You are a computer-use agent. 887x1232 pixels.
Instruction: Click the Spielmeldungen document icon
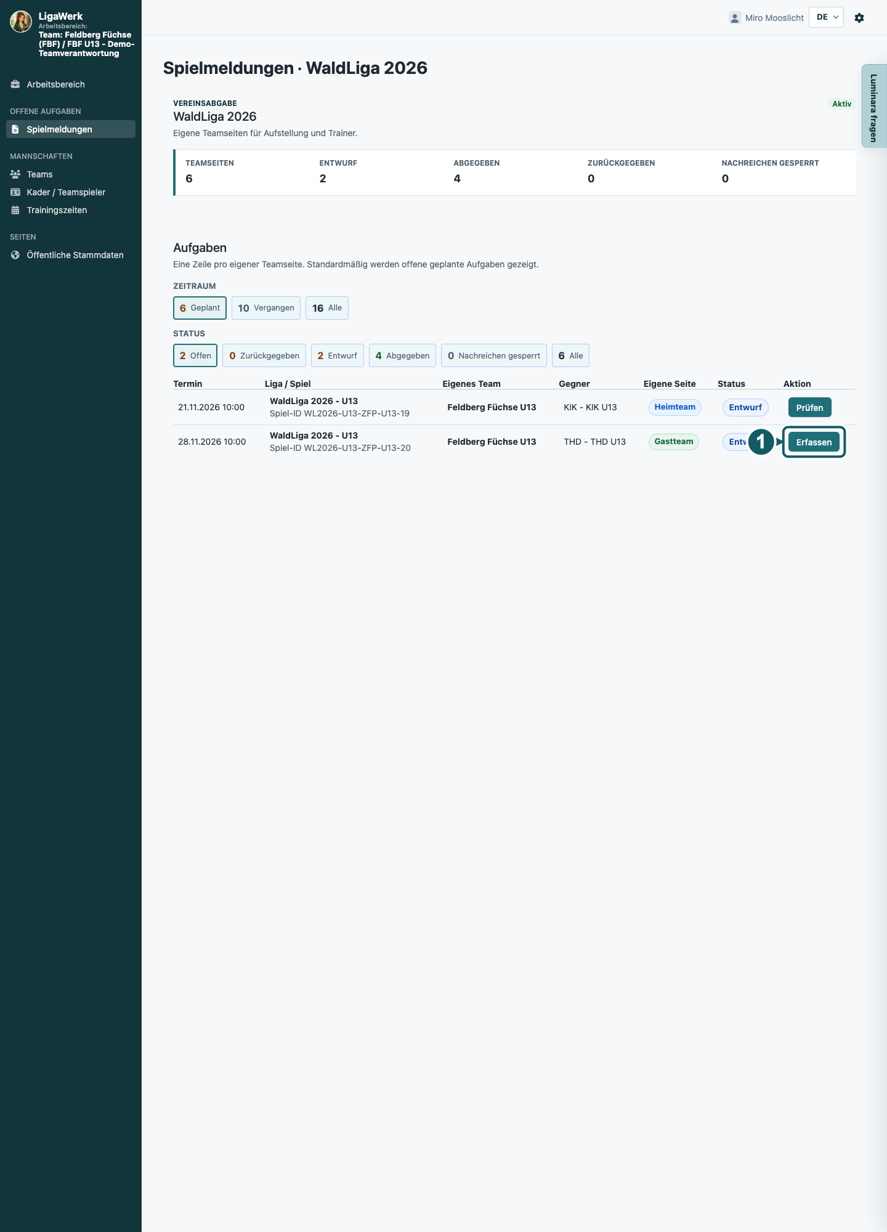pyautogui.click(x=15, y=129)
